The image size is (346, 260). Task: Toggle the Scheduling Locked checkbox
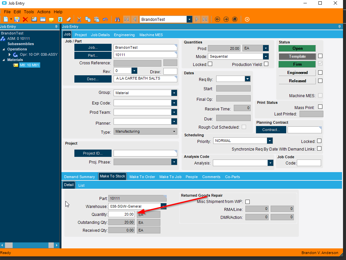click(319, 141)
